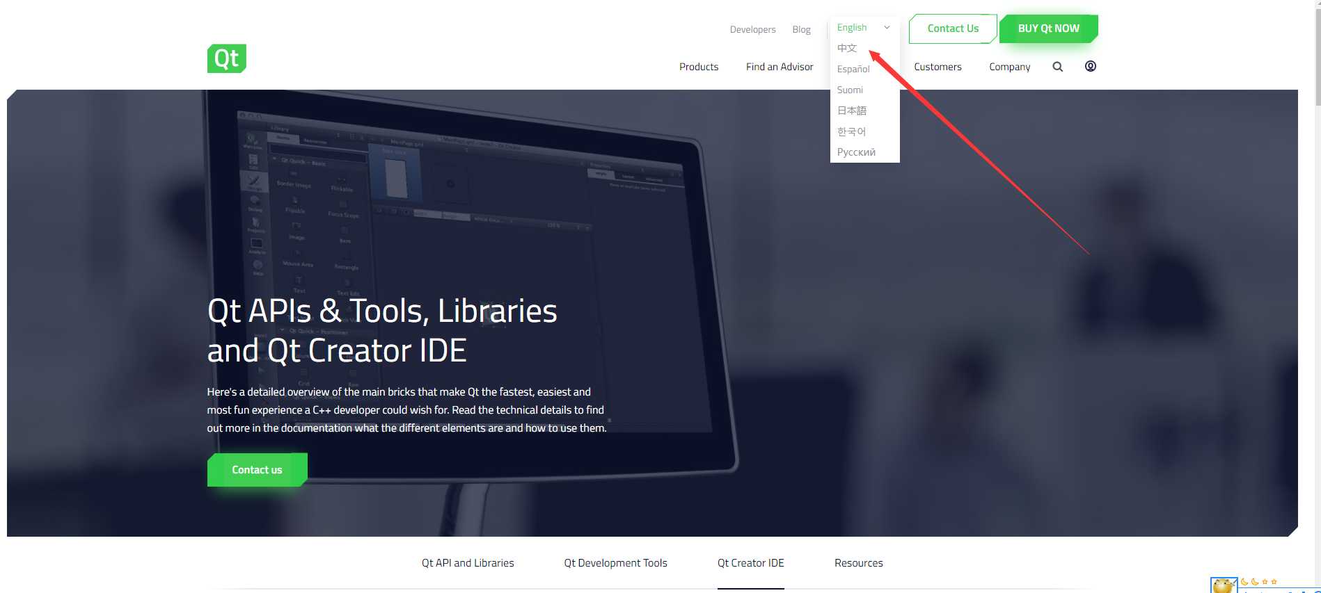
Task: Switch to Qt Creator IDE tab
Action: (x=751, y=563)
